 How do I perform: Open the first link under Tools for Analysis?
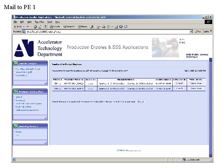pos(28,69)
